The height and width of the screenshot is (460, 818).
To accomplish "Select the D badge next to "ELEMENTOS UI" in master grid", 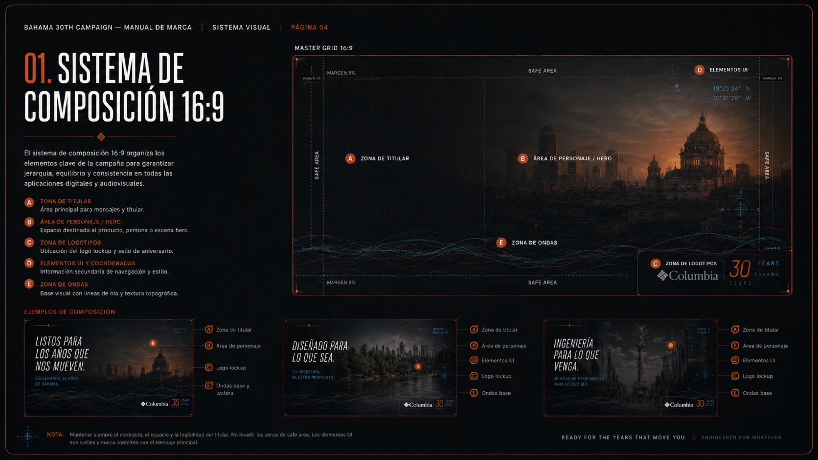I will (699, 70).
